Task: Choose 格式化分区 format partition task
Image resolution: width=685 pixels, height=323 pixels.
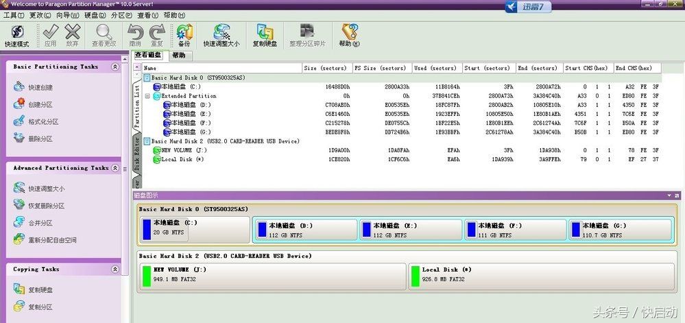Action: pos(43,121)
